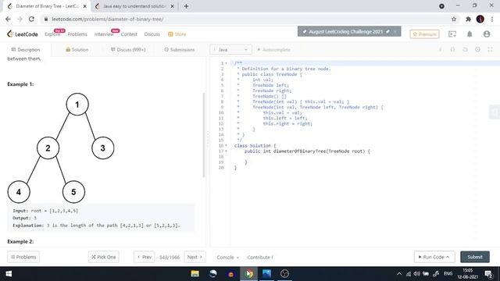
Task: Open the Contest navigation link
Action: 129,34
